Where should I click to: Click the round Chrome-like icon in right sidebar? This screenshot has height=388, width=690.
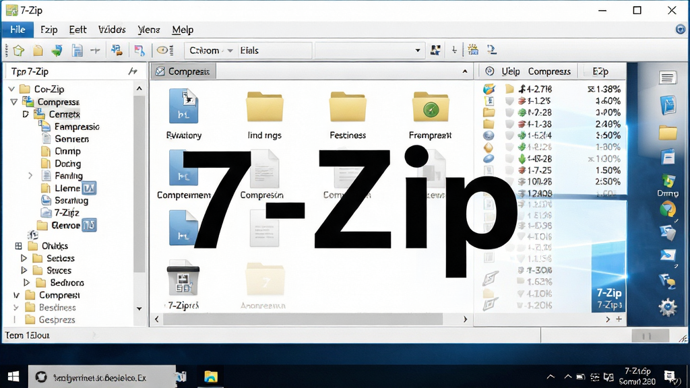(x=668, y=209)
